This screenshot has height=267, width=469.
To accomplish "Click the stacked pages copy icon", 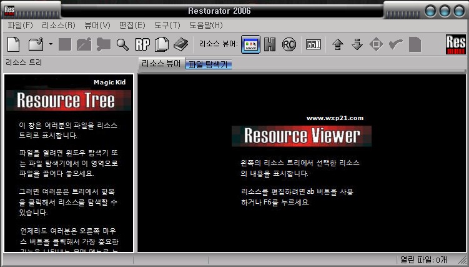I will [162, 44].
